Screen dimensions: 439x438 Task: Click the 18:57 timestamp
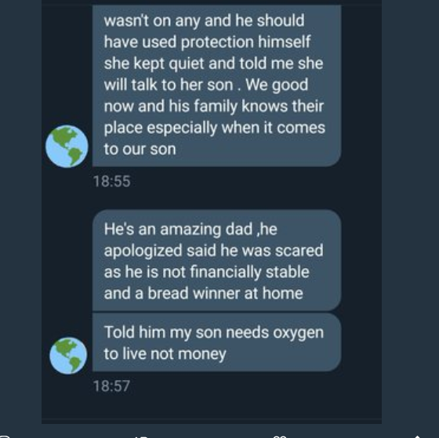tap(111, 386)
